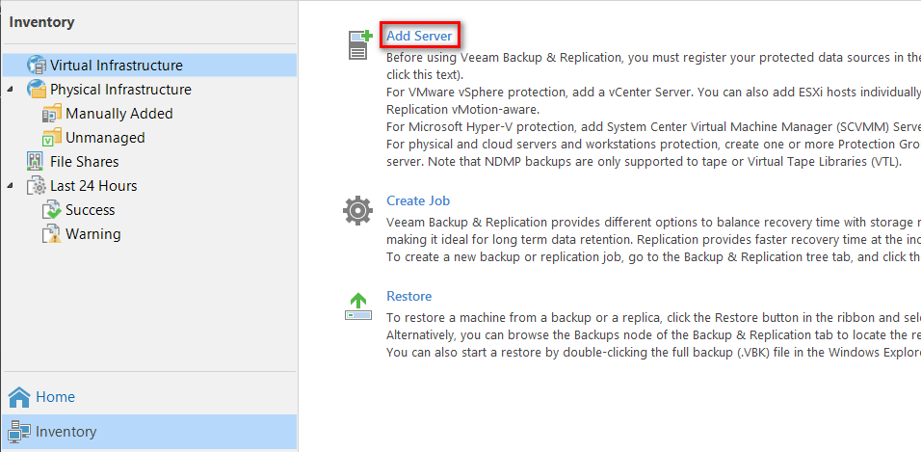This screenshot has height=452, width=921.
Task: Click the Inventory computers icon in the bottom pane
Action: point(19,432)
